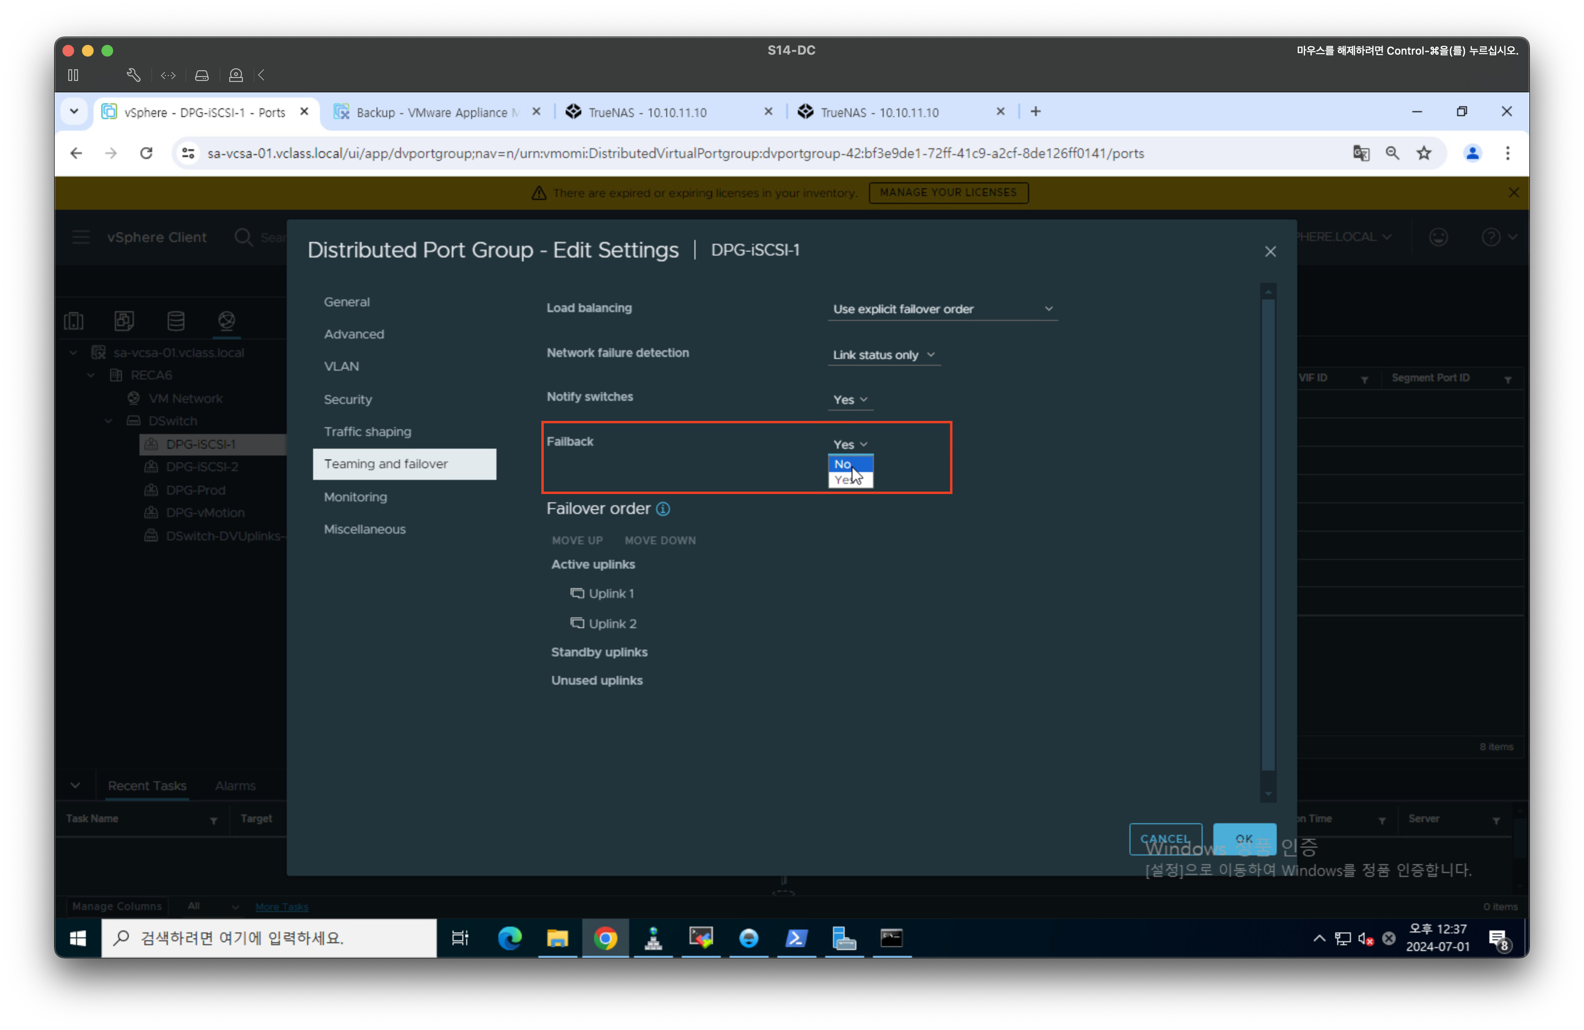Reload the vSphere page
This screenshot has height=1030, width=1584.
click(146, 154)
